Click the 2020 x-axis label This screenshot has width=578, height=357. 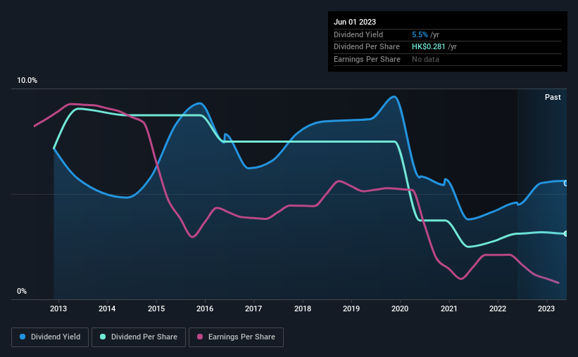[x=400, y=309]
